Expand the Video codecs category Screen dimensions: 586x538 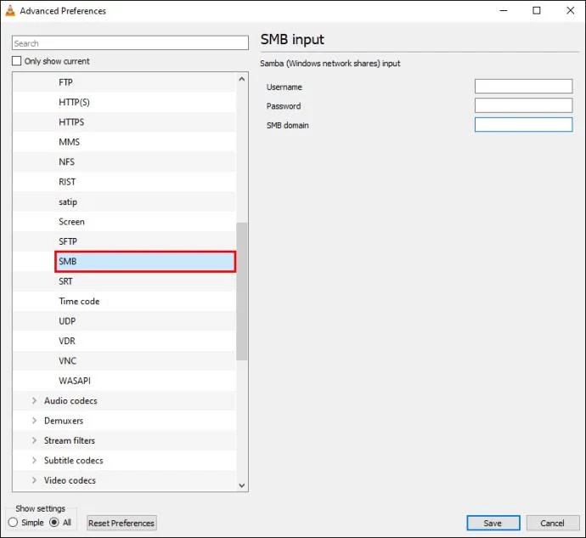coord(34,480)
